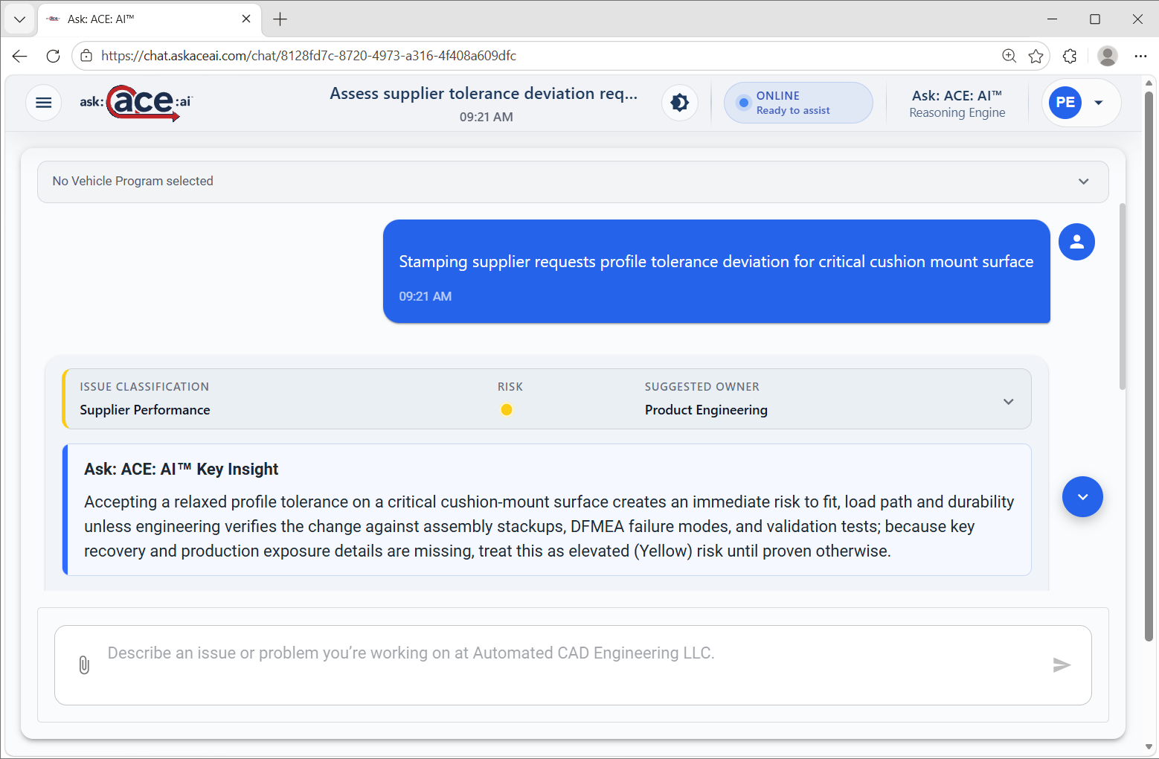The width and height of the screenshot is (1159, 759).
Task: Reload the page with the refresh icon
Action: point(53,56)
